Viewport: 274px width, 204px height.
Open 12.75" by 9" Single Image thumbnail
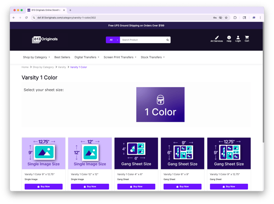click(43, 154)
